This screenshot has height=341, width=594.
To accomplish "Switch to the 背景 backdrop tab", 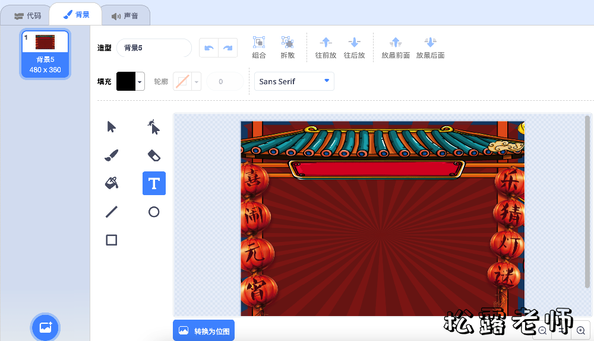I will tap(76, 15).
